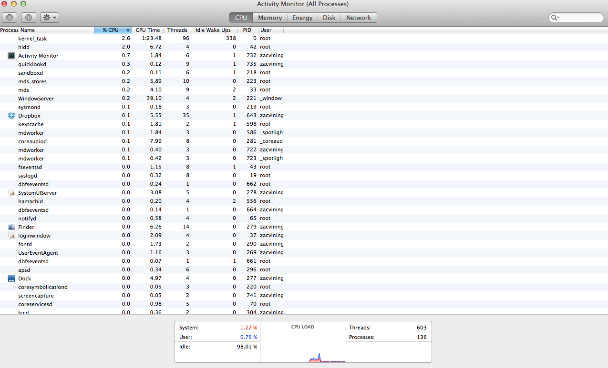Click the mds process name

pyautogui.click(x=23, y=90)
